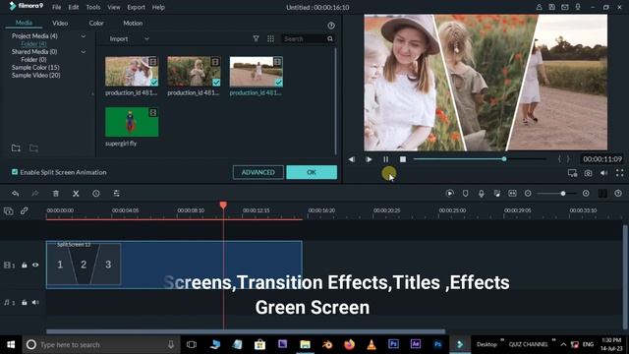Step back one frame in preview

352,159
